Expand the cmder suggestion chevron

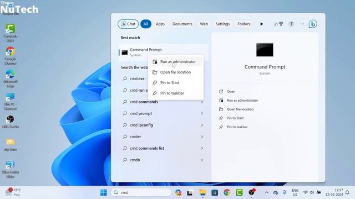tap(202, 137)
